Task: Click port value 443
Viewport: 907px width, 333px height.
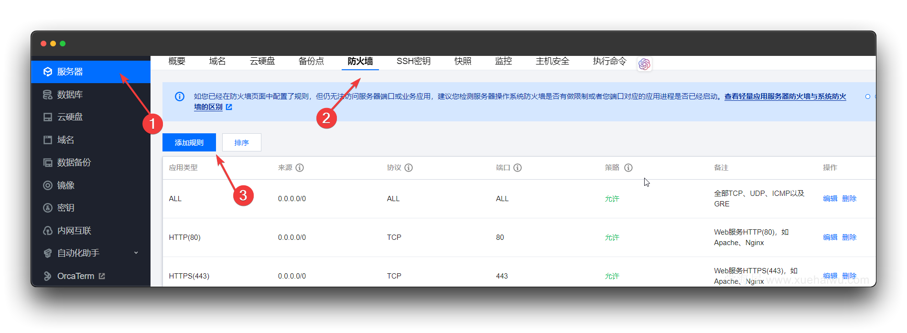Action: 502,276
